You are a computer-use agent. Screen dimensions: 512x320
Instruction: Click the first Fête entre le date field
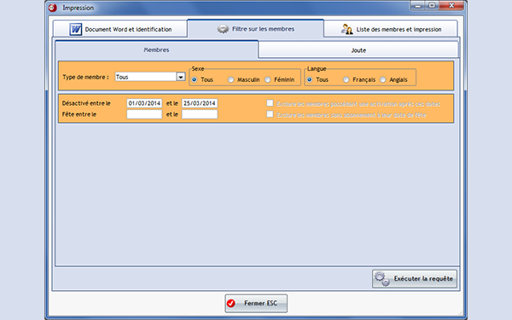[x=144, y=114]
